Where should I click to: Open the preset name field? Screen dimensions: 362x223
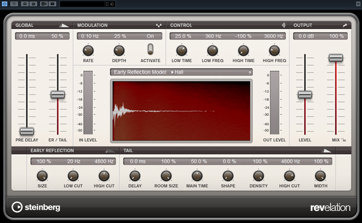82,4
